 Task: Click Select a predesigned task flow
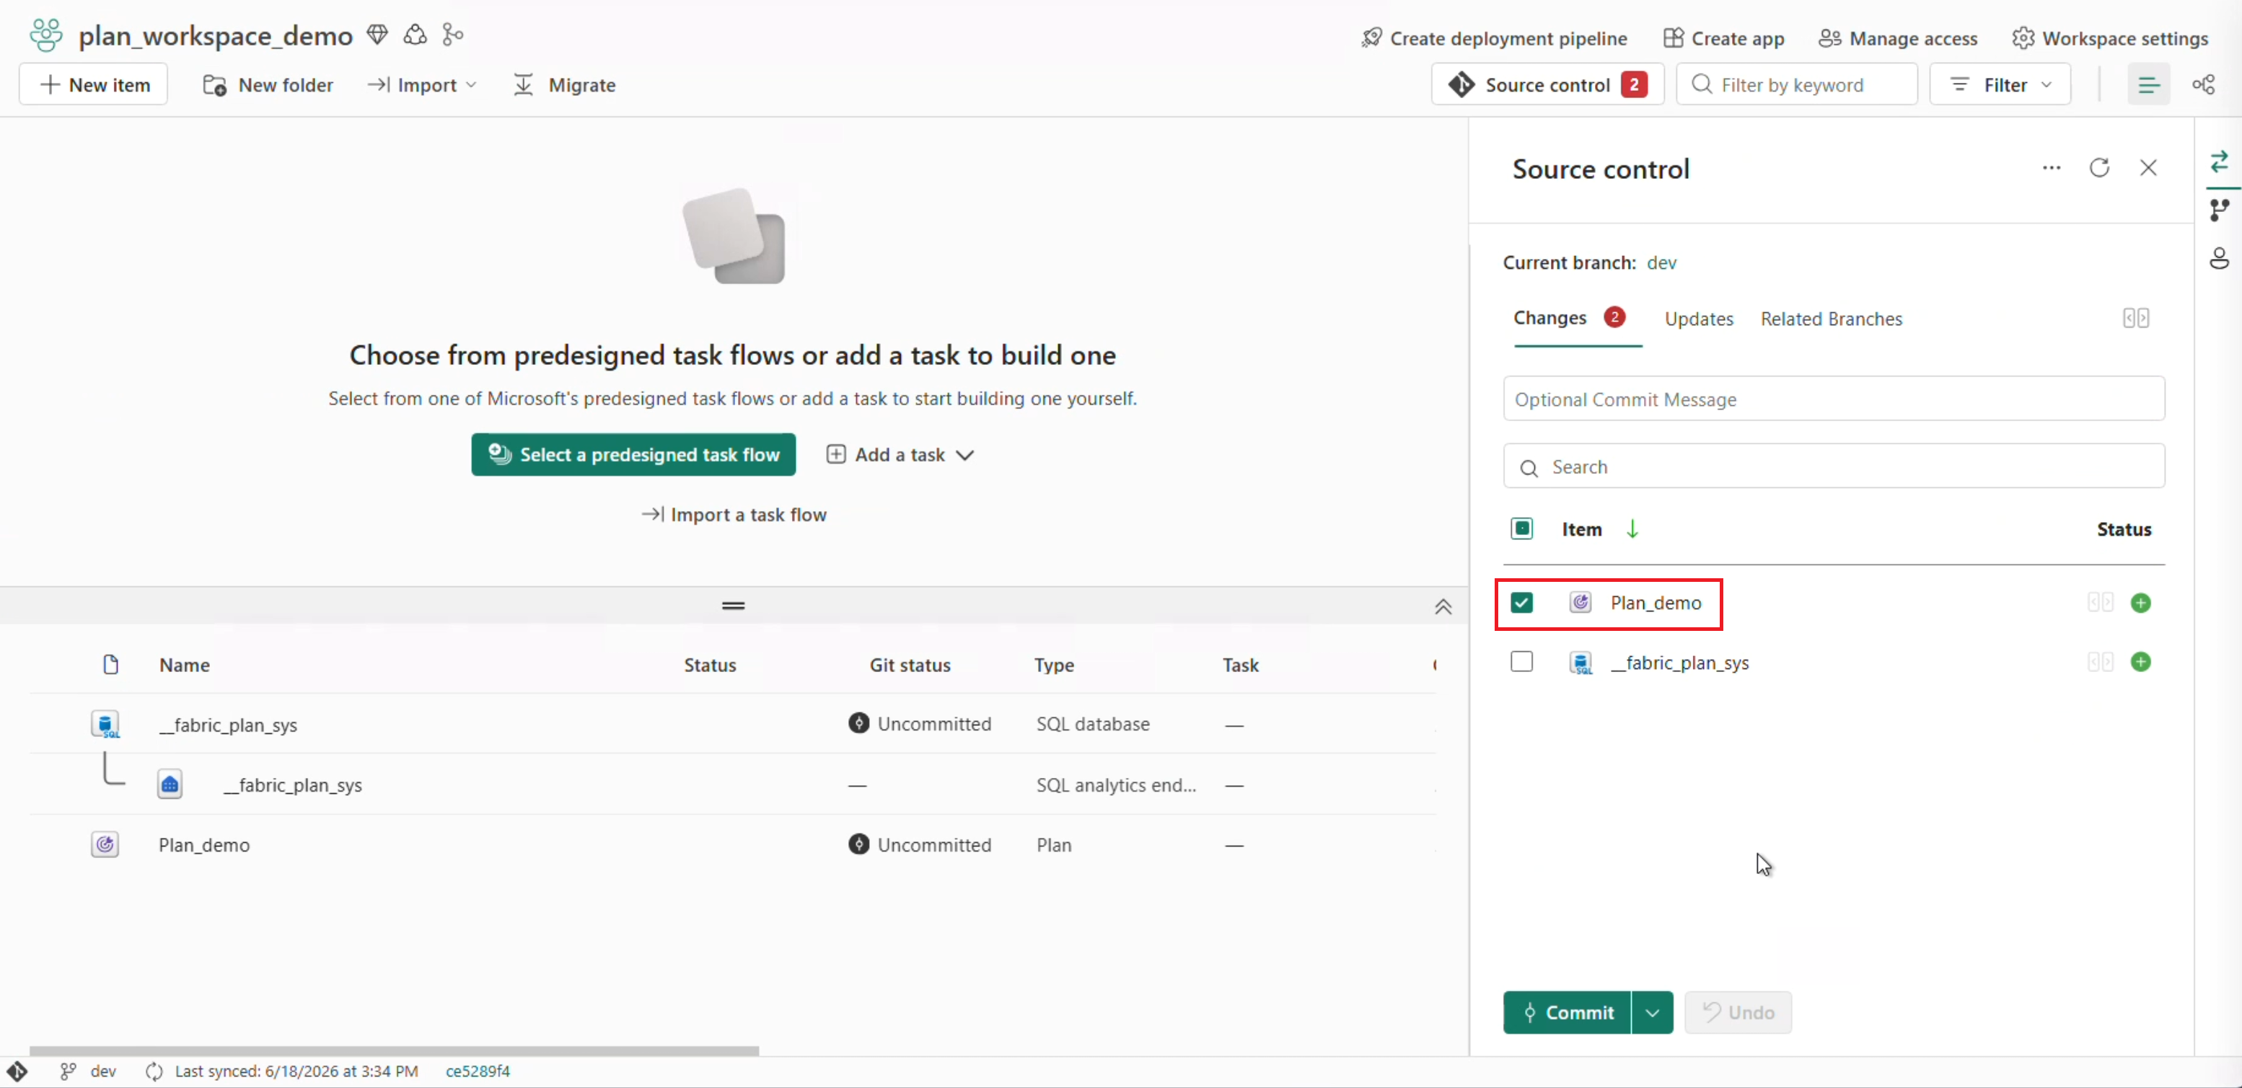click(x=633, y=455)
